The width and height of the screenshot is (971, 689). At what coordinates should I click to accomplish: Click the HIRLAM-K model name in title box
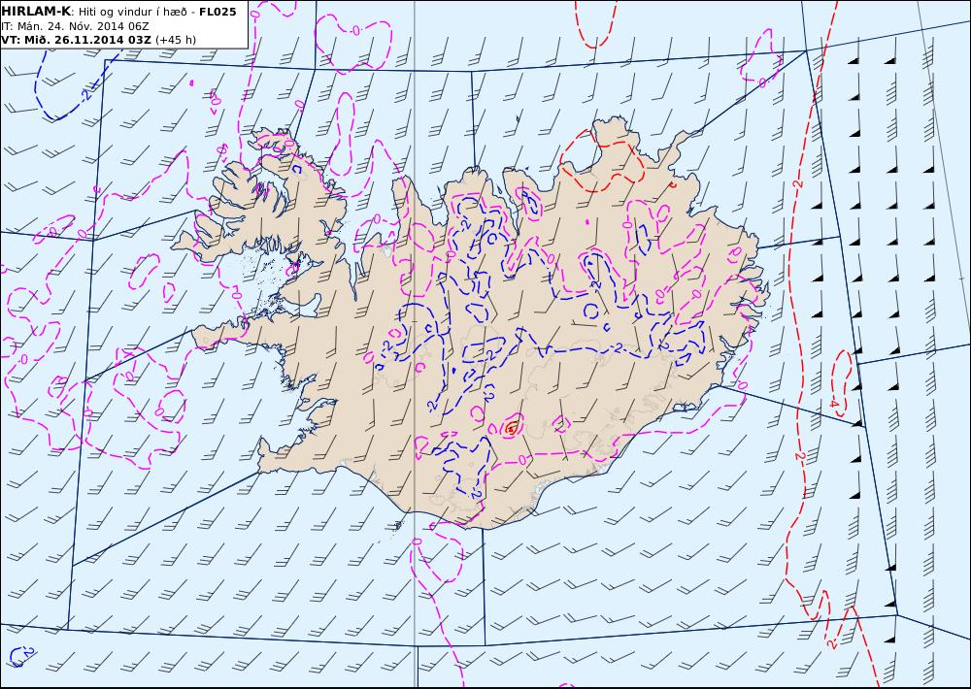pos(36,12)
